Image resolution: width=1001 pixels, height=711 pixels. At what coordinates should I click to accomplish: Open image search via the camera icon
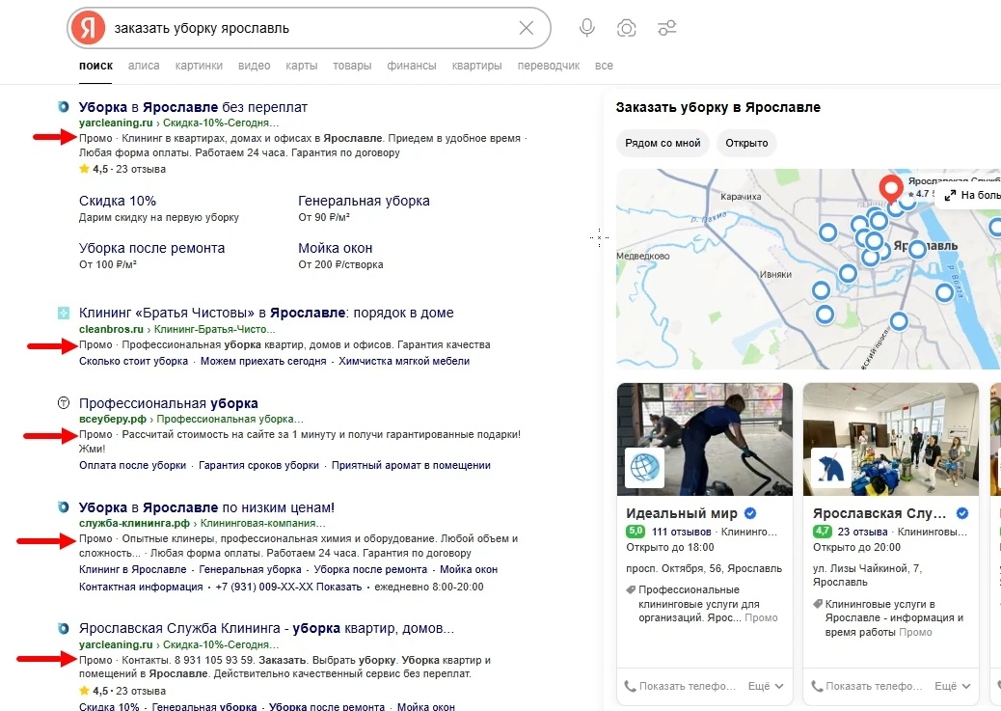(626, 28)
